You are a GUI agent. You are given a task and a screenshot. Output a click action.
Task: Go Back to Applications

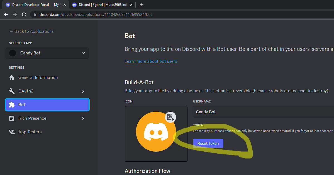[31, 31]
